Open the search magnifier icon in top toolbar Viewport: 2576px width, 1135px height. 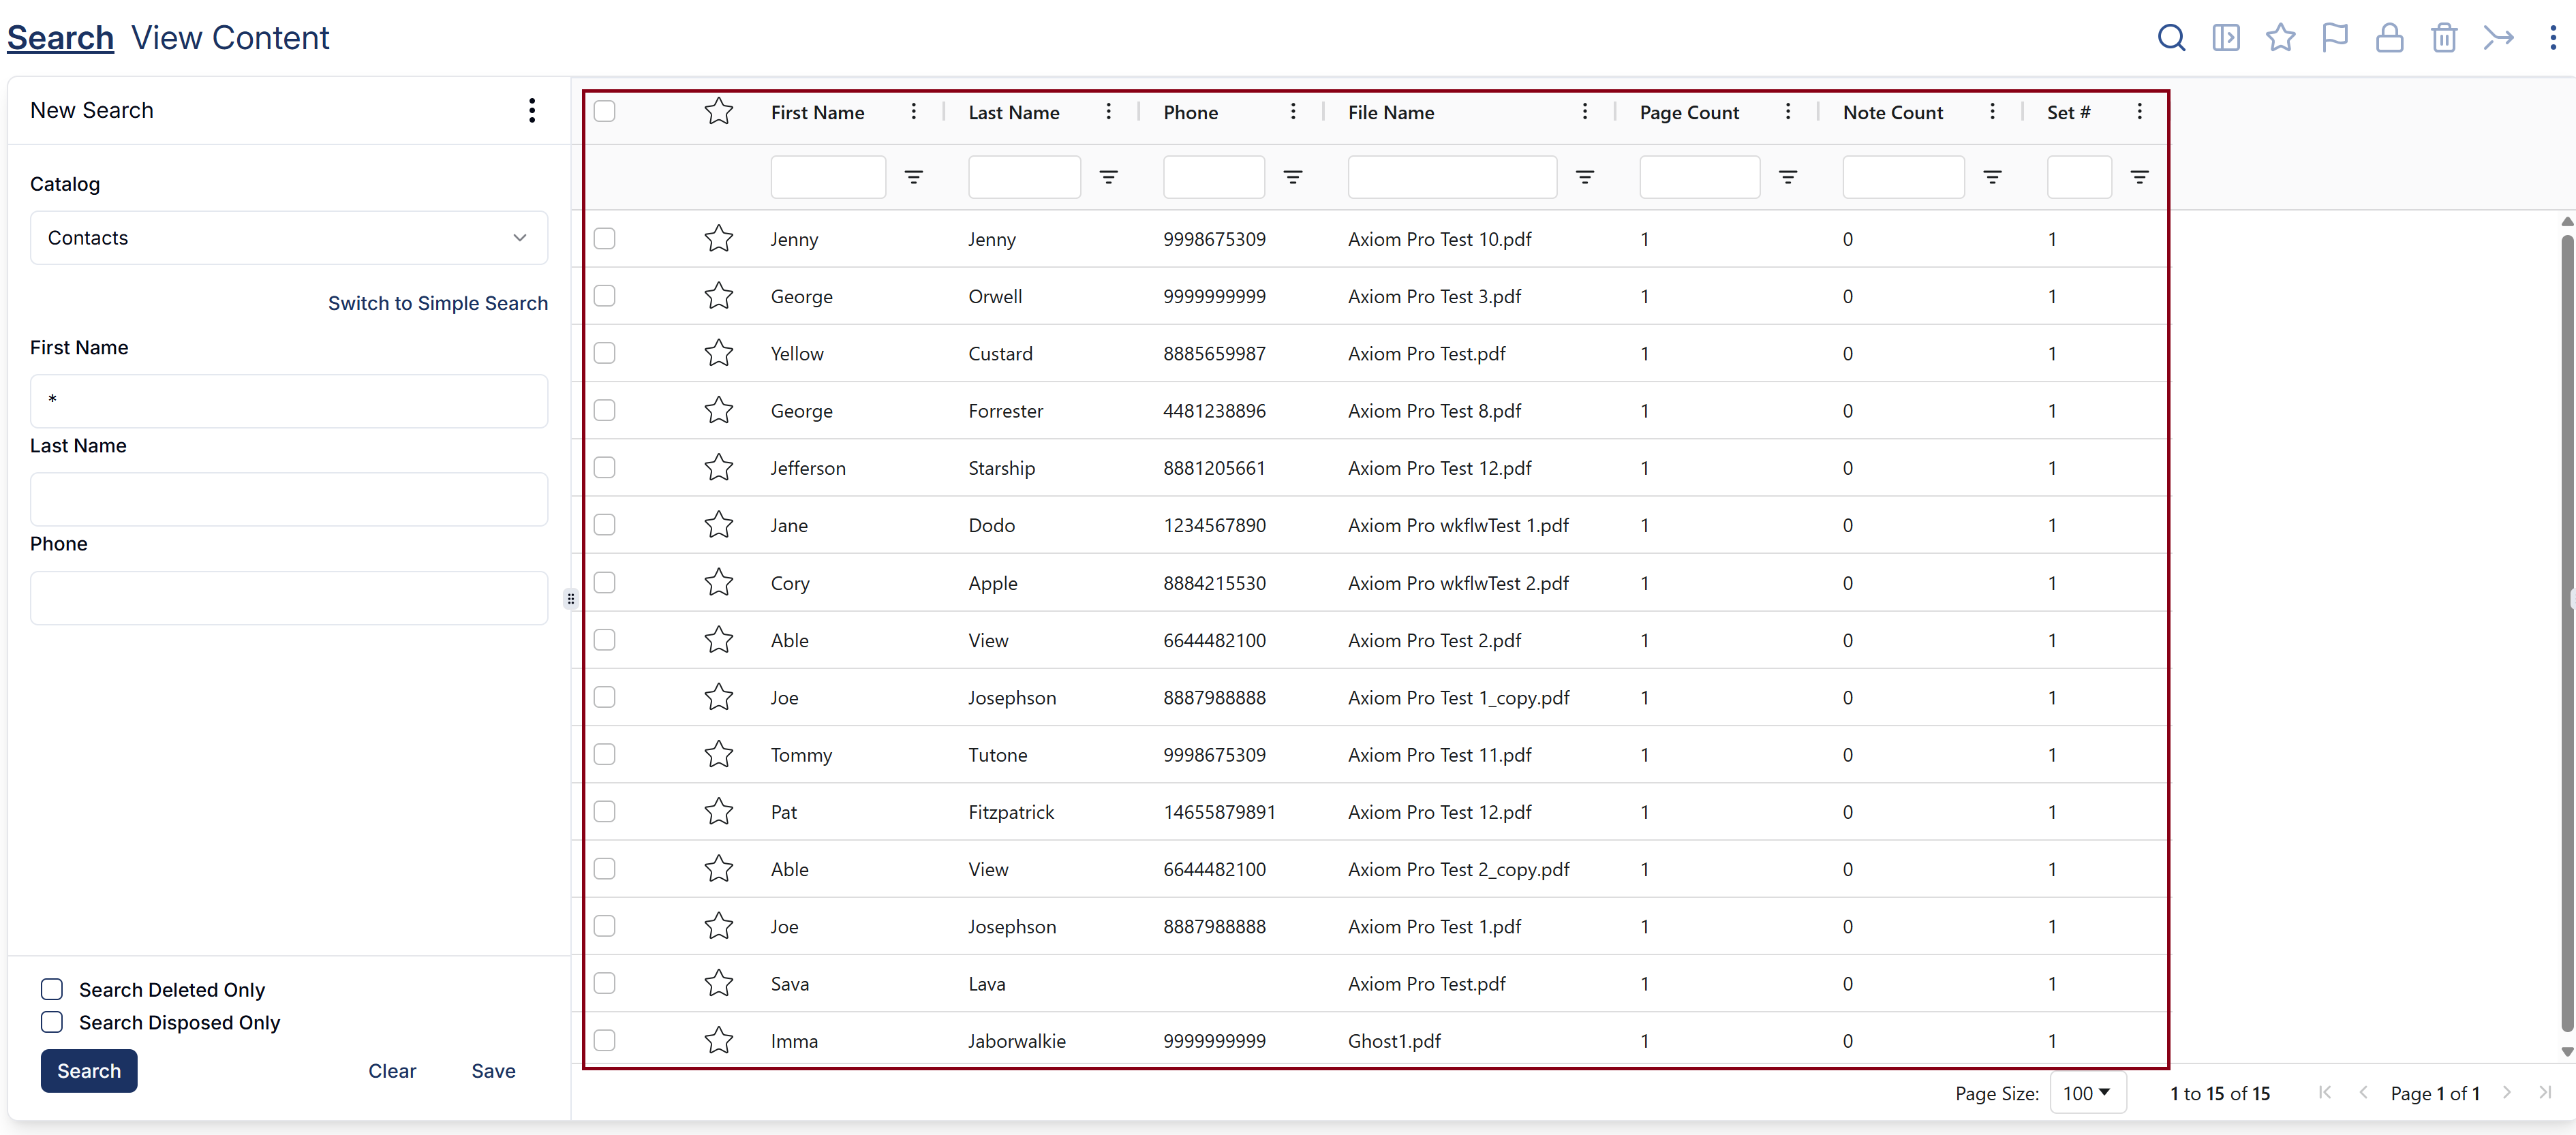[x=2171, y=38]
